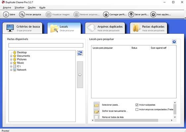Screen dimensions: 186x132
Task: Click the folder path input field
Action: (x=46, y=45)
